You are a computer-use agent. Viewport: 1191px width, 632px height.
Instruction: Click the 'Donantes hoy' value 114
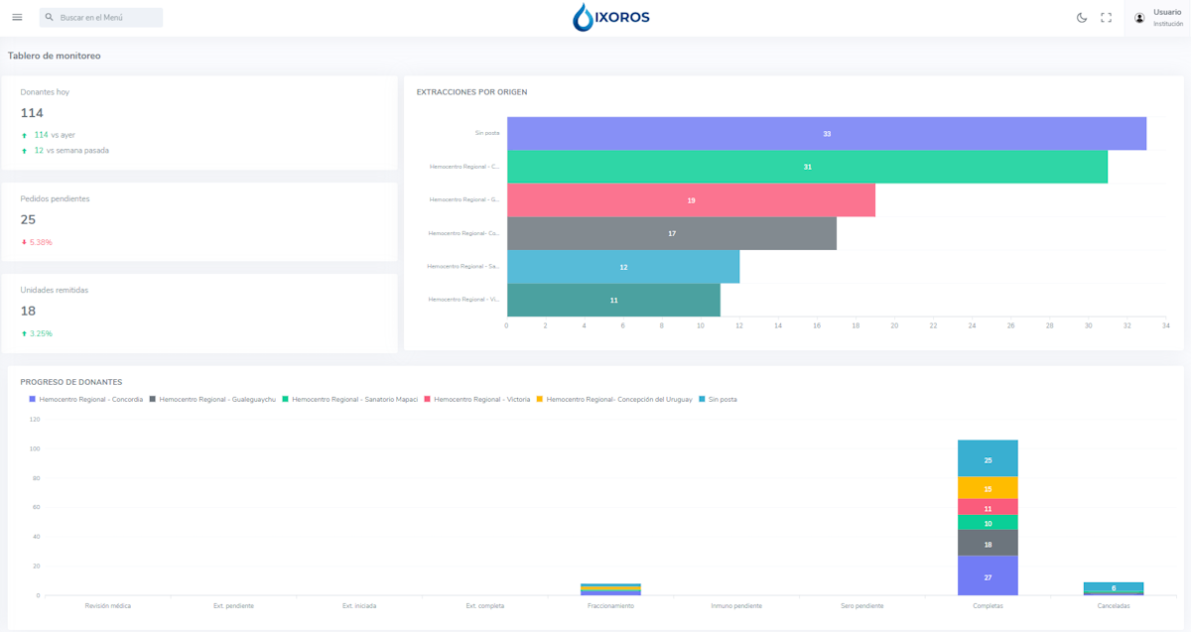pos(32,113)
